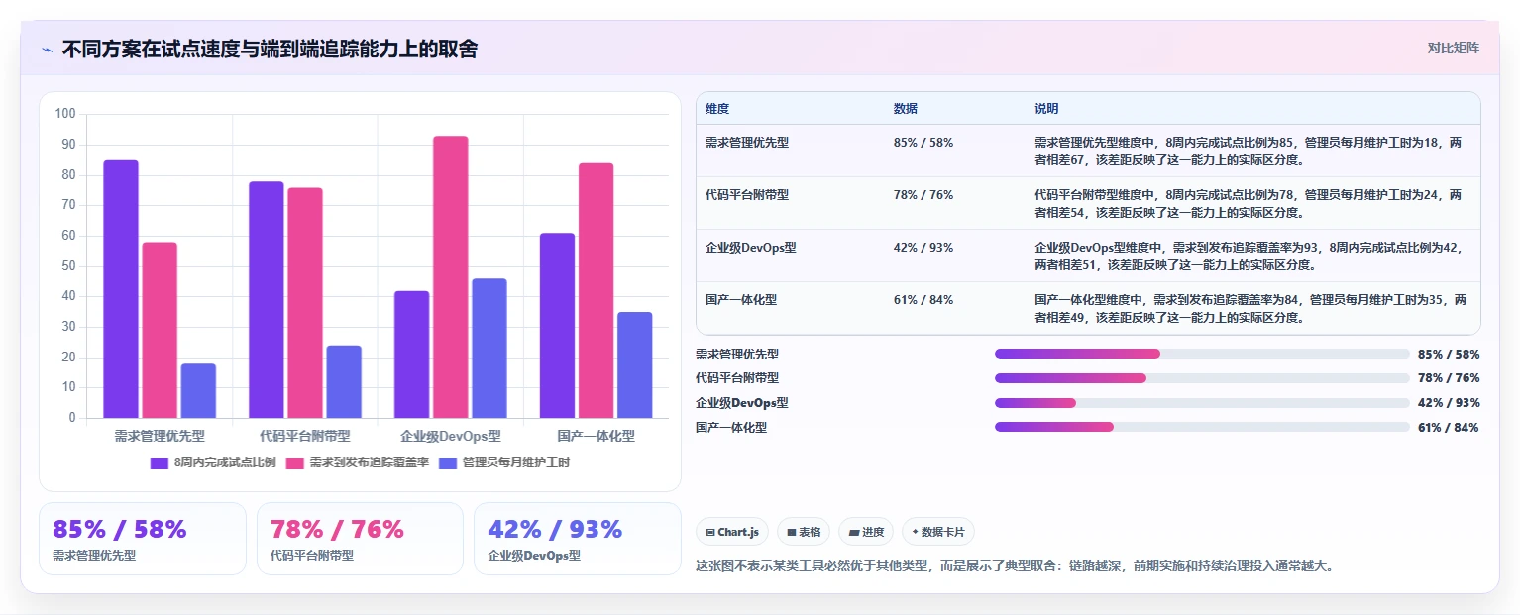Select the 进度 tag chip
The image size is (1520, 615).
[866, 532]
